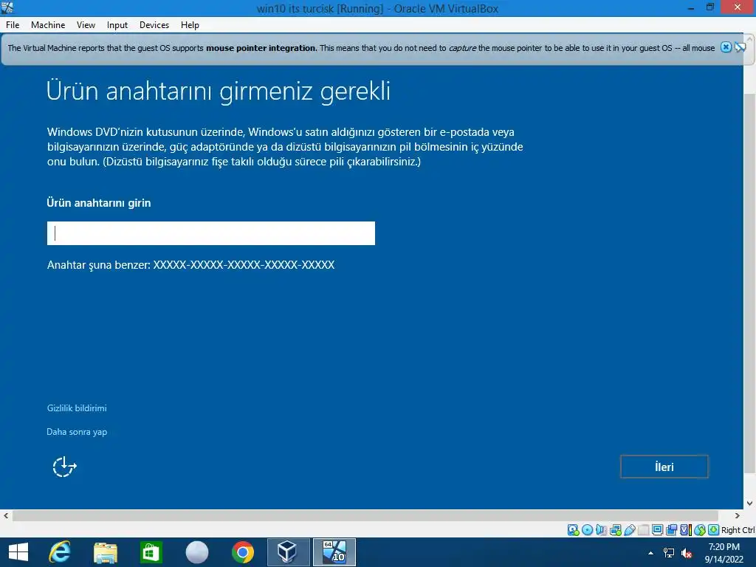
Task: Click the horizontal scrollbar left arrow
Action: coord(6,515)
